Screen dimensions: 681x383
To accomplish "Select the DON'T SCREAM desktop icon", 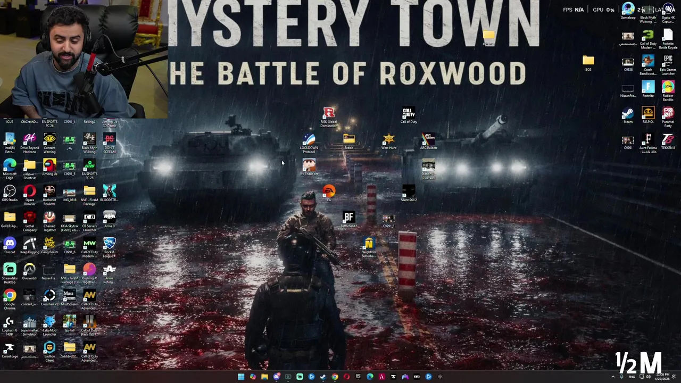I will [109, 144].
